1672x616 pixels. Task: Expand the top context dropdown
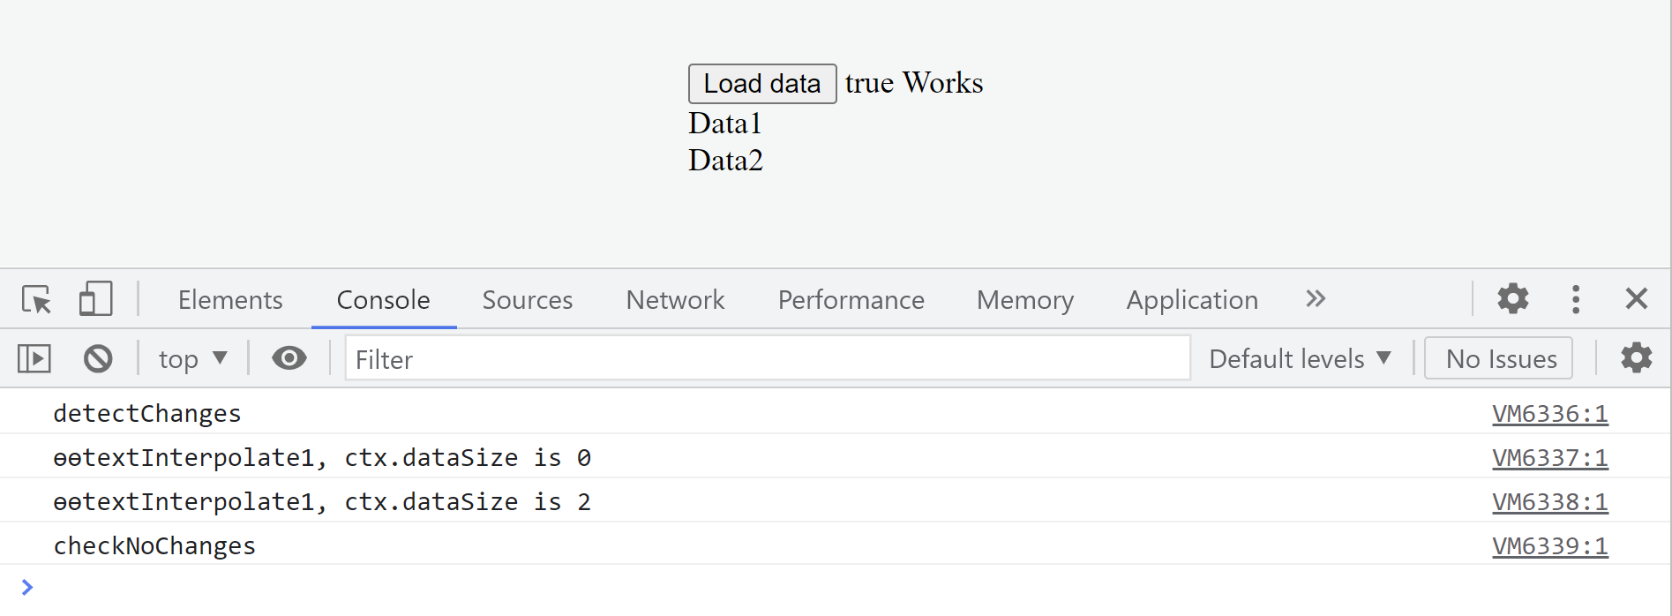pos(193,359)
